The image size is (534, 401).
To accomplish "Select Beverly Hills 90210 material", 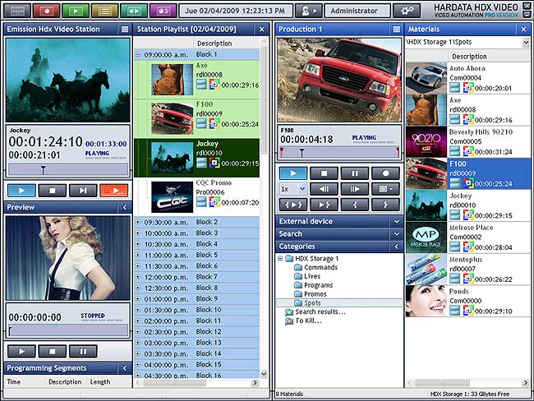I will tap(467, 141).
